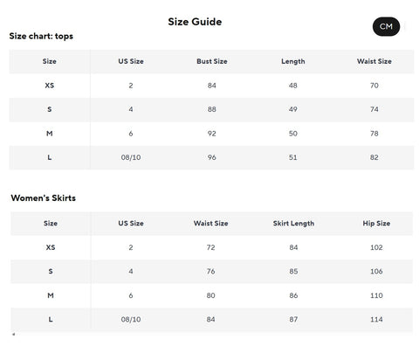Image resolution: width=419 pixels, height=360 pixels.
Task: Select the Skirt Length column header
Action: [x=293, y=224]
